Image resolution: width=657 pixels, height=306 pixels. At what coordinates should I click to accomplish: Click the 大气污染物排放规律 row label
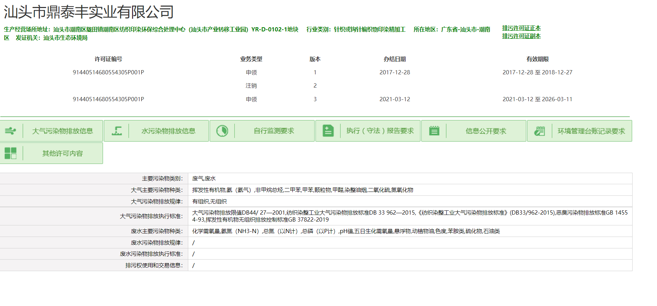click(156, 202)
